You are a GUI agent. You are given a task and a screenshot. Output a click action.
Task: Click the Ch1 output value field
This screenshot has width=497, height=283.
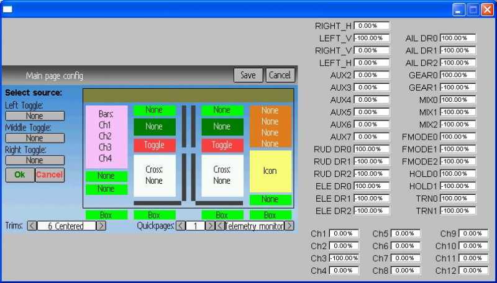click(344, 233)
